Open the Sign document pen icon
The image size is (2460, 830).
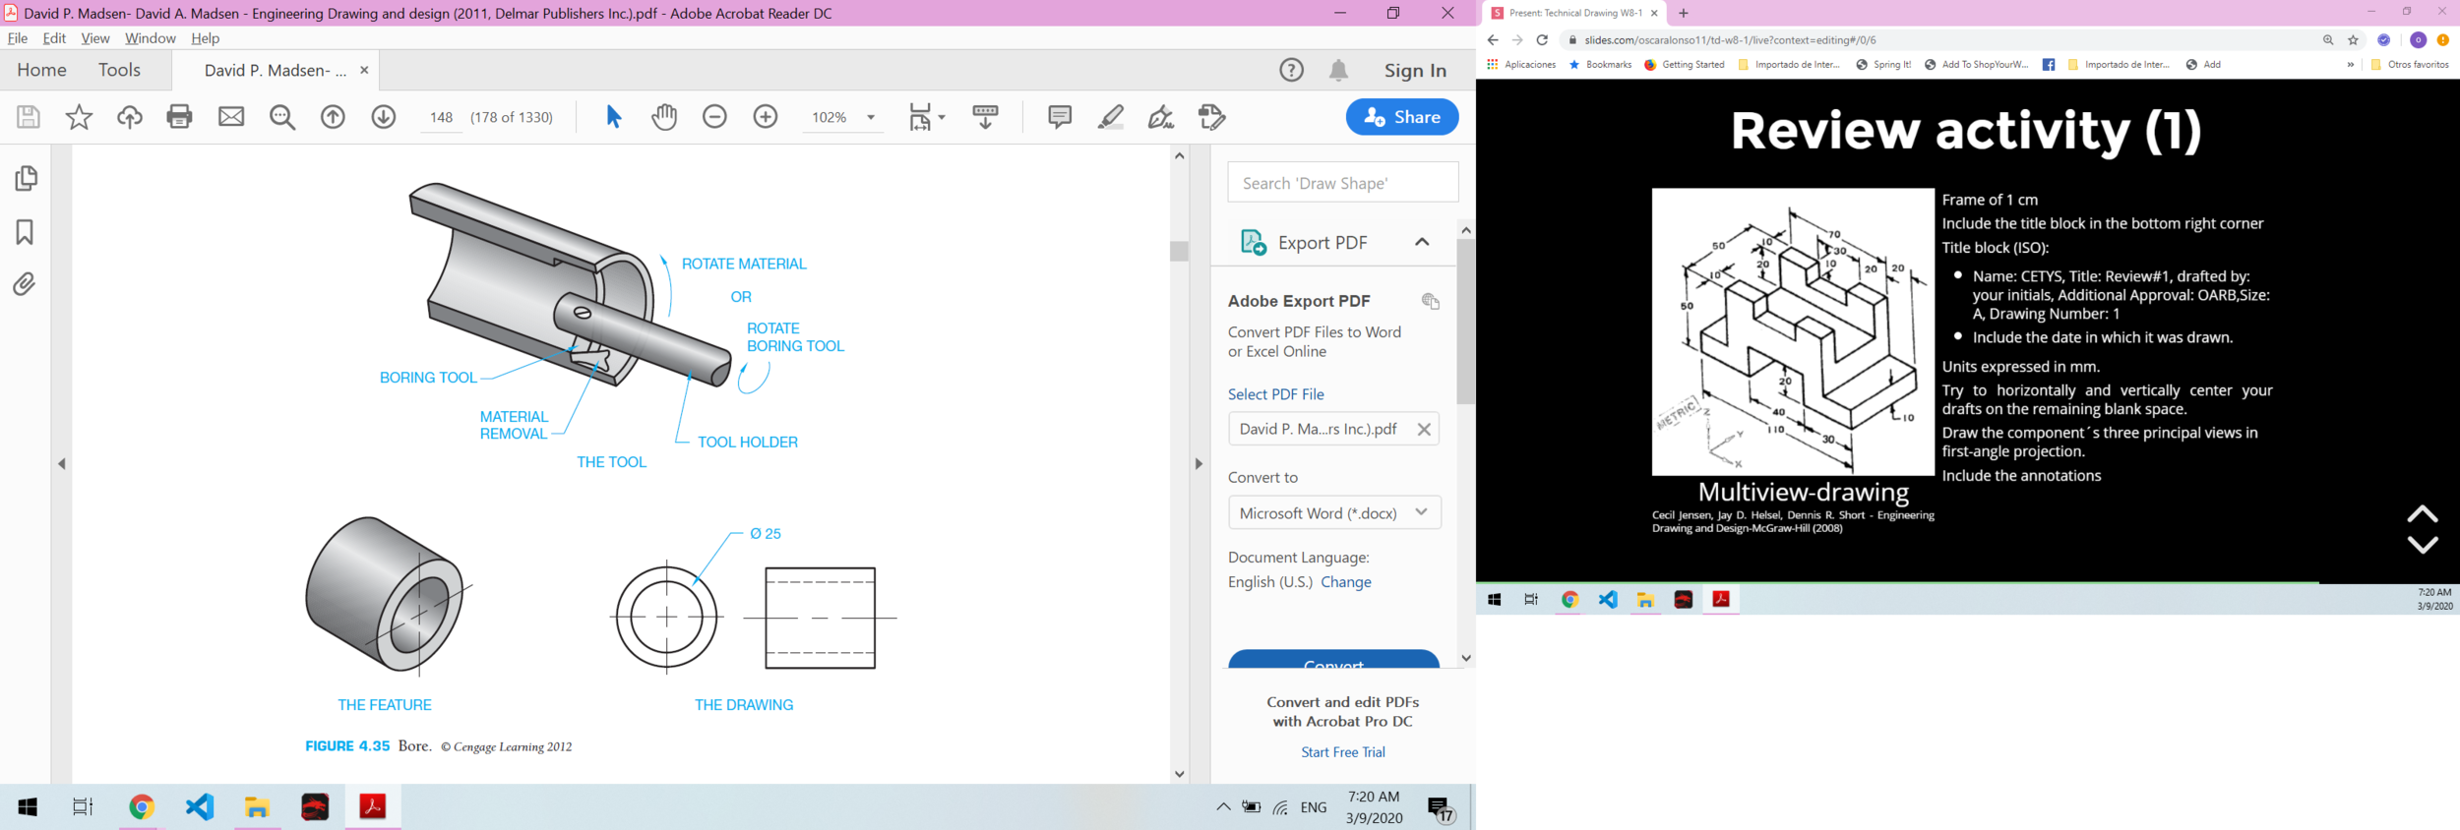pos(1161,117)
